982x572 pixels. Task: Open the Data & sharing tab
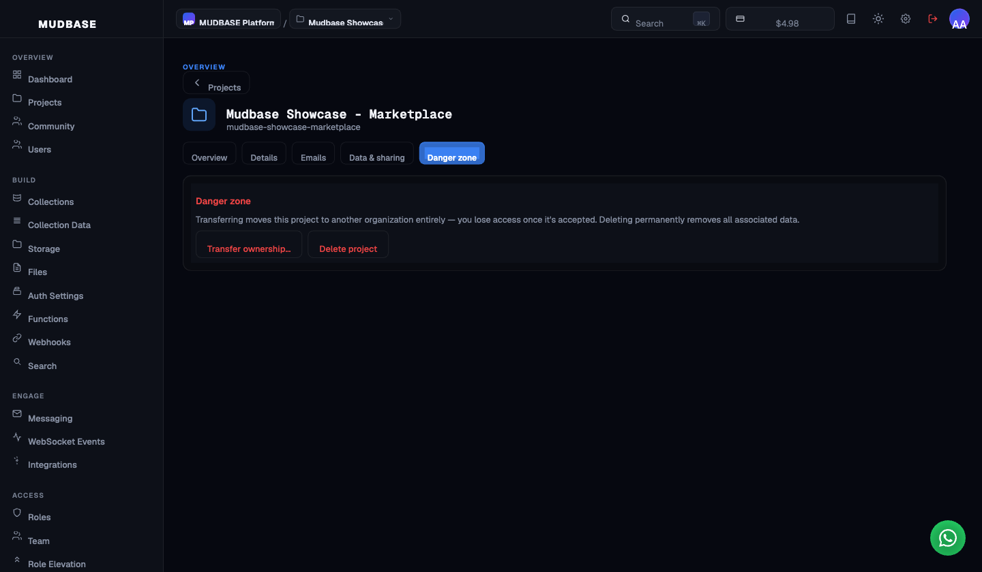point(377,153)
